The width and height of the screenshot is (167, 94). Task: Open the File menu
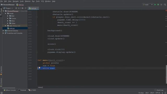[2, 1]
